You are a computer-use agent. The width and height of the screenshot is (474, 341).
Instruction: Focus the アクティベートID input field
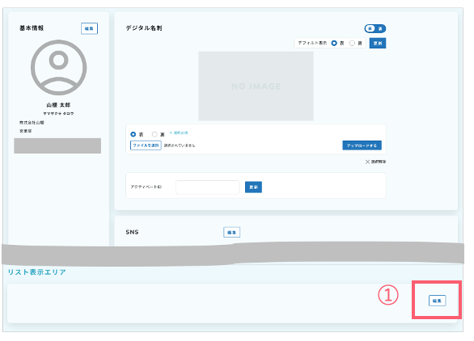point(208,187)
